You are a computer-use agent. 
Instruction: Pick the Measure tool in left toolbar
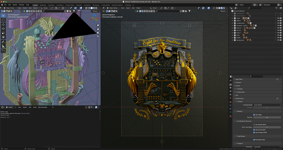click(x=3, y=46)
